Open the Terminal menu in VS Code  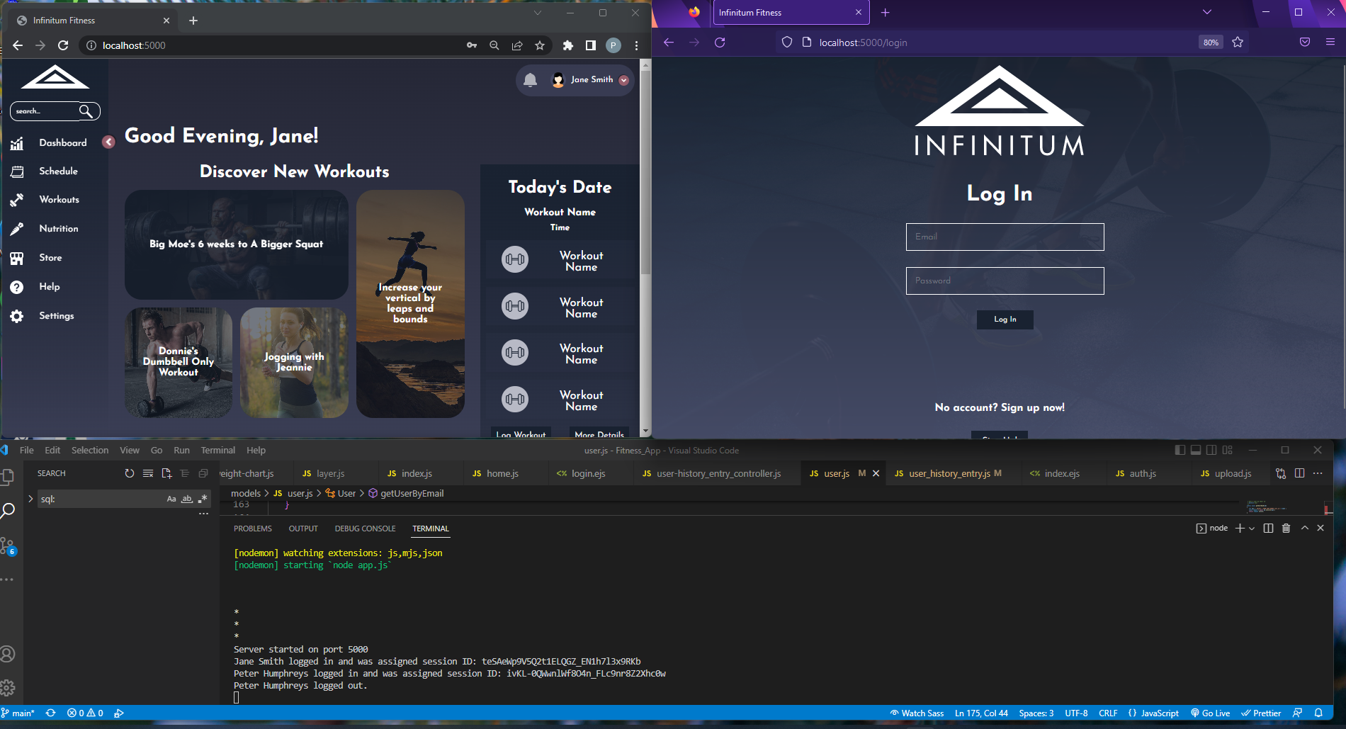click(217, 450)
